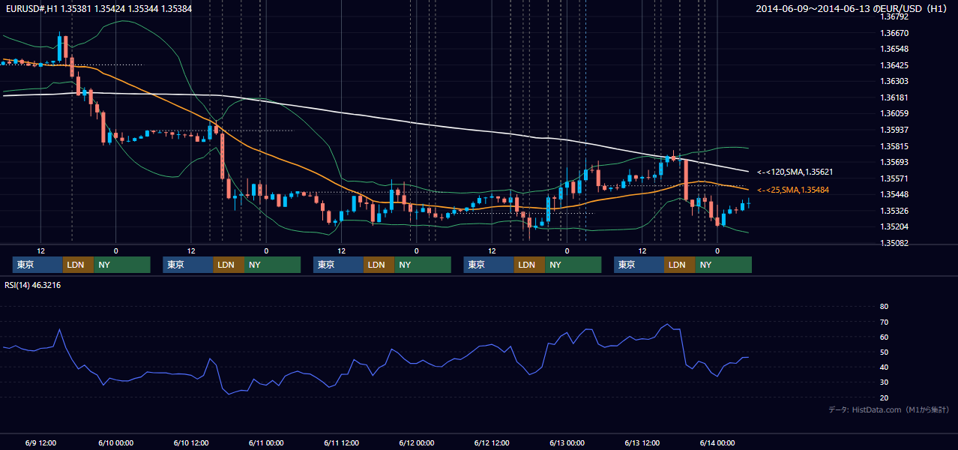
Task: Select the 6/11 00:00 time axis label
Action: (x=266, y=442)
